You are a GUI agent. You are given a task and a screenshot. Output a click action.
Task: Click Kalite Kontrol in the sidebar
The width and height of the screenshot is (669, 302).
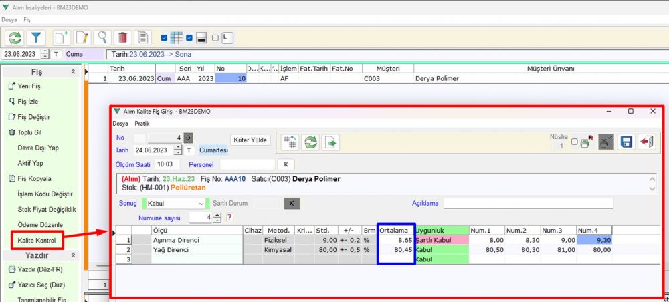click(x=37, y=240)
